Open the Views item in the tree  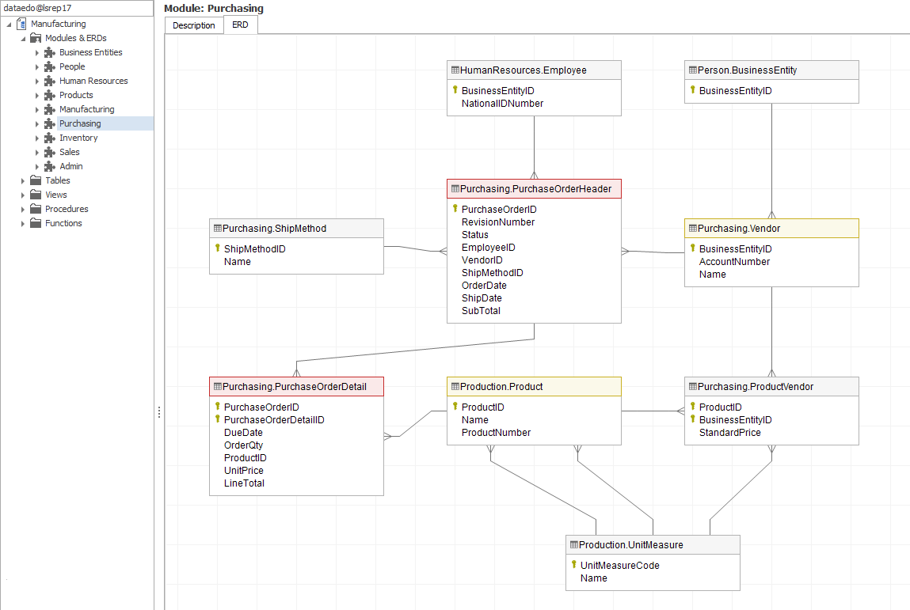pyautogui.click(x=55, y=195)
